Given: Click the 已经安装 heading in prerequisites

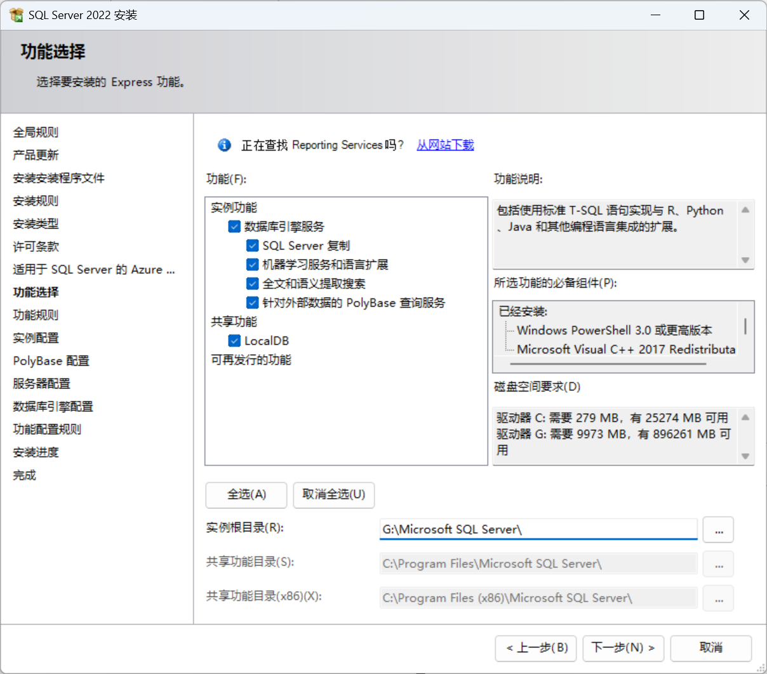Looking at the screenshot, I should tap(523, 311).
